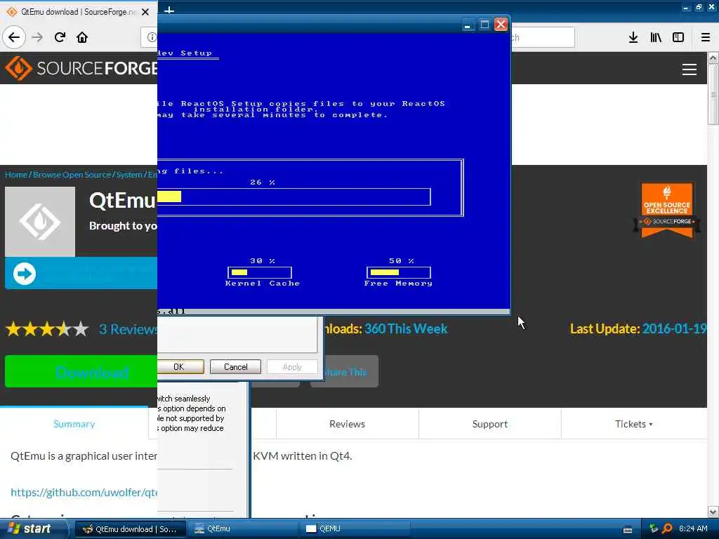Click the 360 This Week downloads link

[x=406, y=328]
